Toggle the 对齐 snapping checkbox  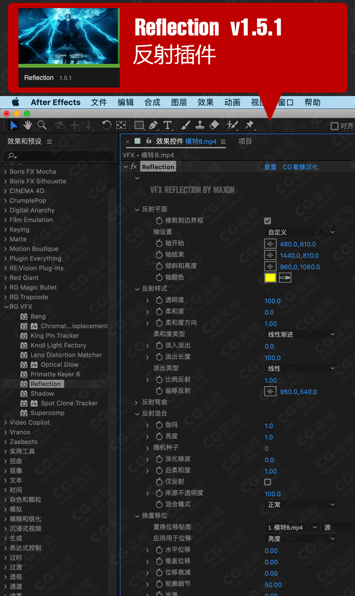coord(334,126)
